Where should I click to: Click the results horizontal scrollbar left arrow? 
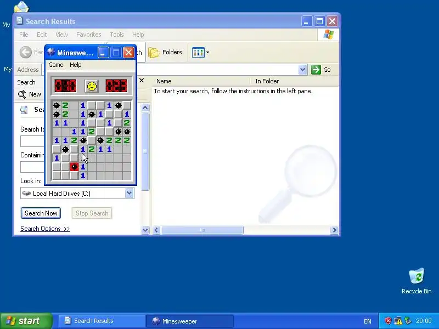[156, 230]
